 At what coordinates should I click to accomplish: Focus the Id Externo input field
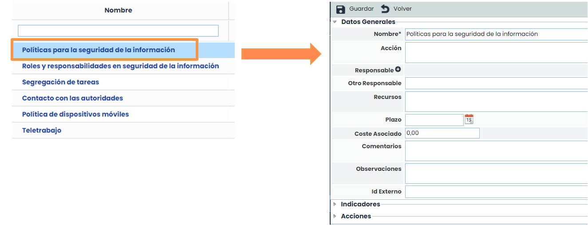point(496,192)
